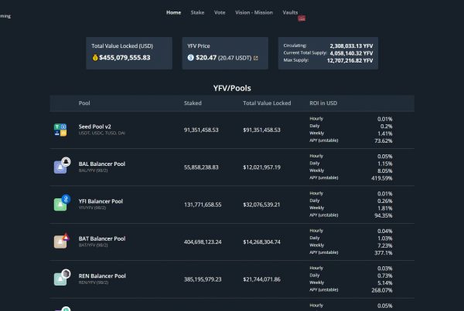Open BAL Balancer Pool name
Image resolution: width=464 pixels, height=311 pixels.
[102, 164]
